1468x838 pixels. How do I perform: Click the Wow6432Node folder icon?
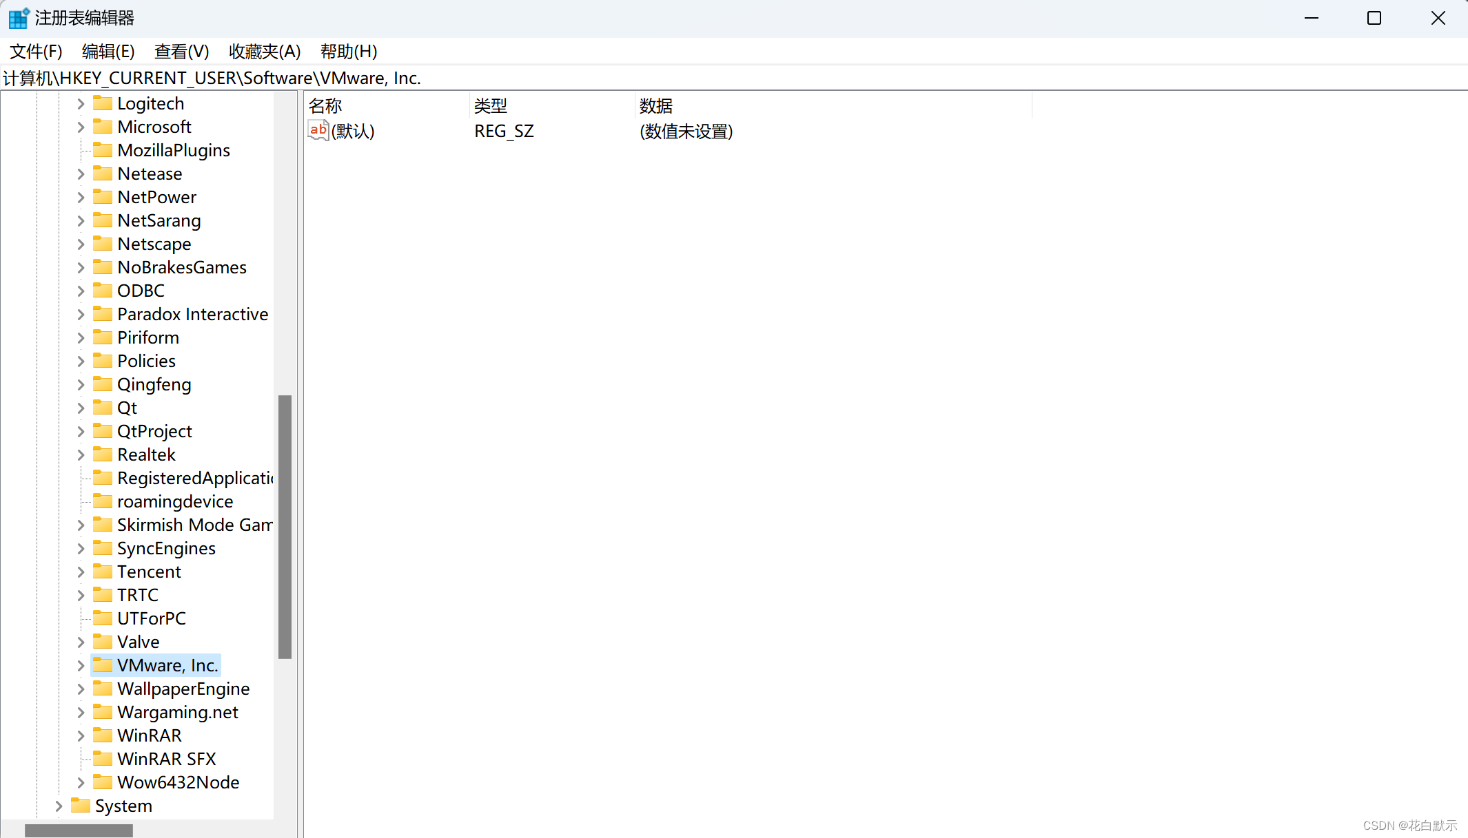[x=102, y=782]
